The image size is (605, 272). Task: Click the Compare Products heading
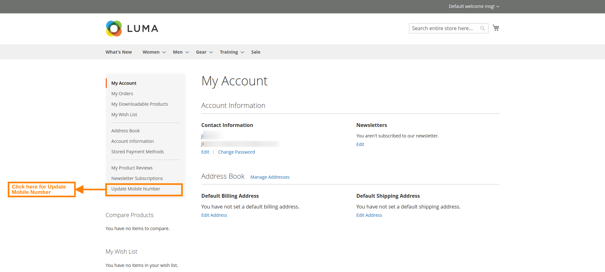pyautogui.click(x=130, y=215)
